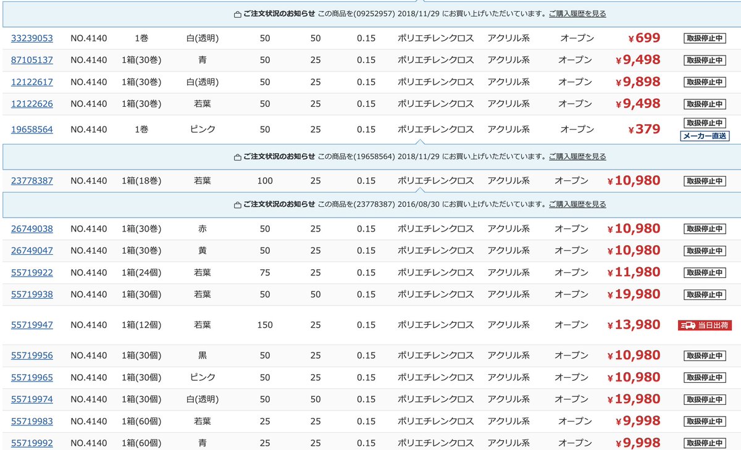Click the 黒 color cell
Viewport: 741px width, 450px height.
click(203, 356)
